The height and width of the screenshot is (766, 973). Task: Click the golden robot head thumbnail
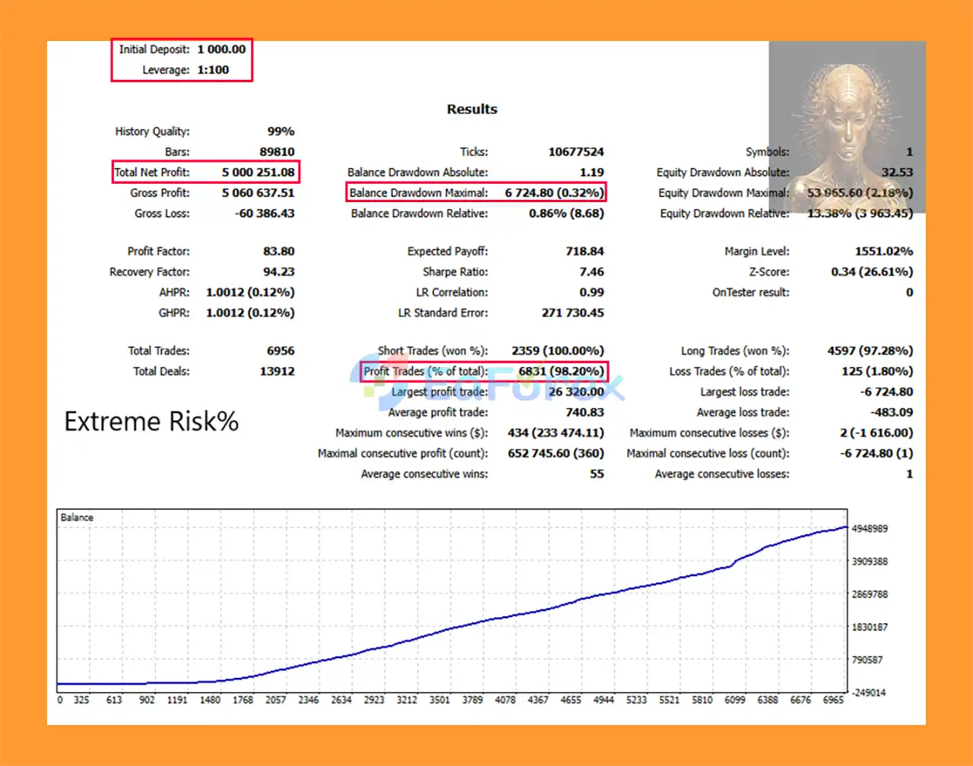click(x=847, y=127)
